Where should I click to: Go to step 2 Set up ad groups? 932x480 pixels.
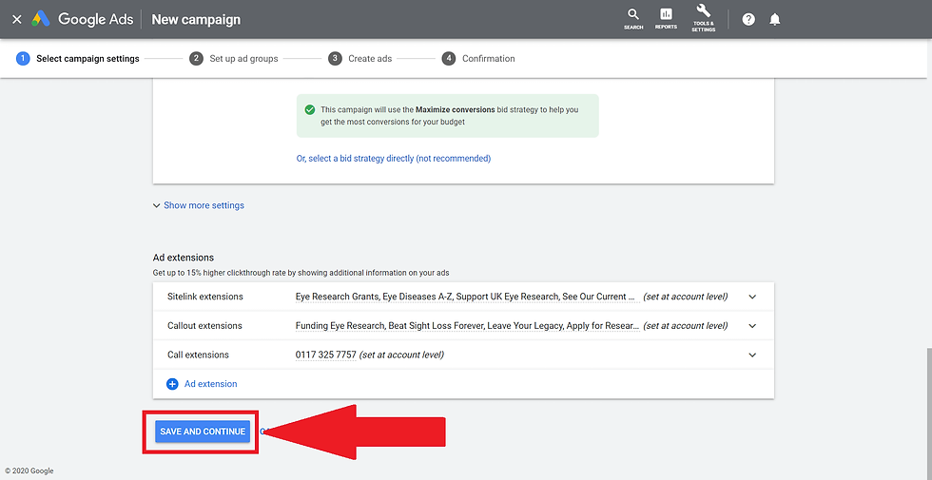234,59
